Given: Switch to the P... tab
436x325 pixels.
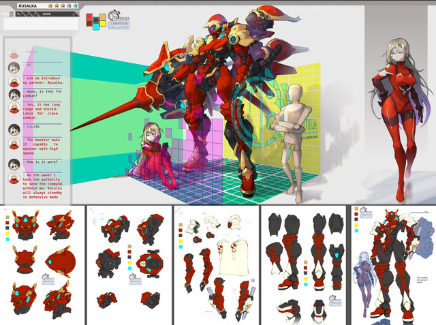Looking at the screenshot, I should point(20,14).
